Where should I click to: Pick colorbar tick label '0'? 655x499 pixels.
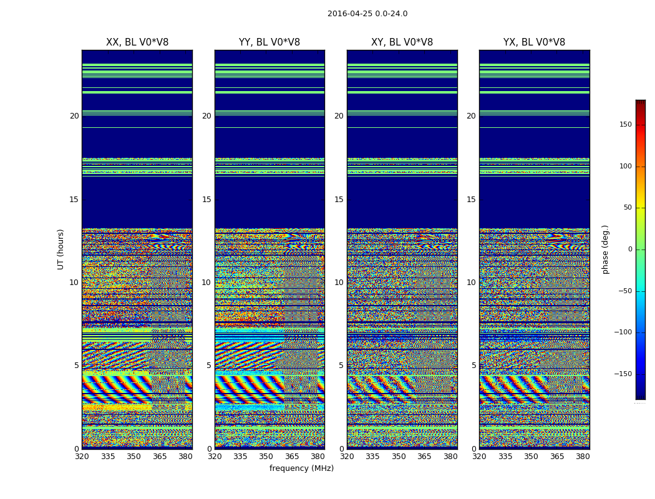point(630,249)
